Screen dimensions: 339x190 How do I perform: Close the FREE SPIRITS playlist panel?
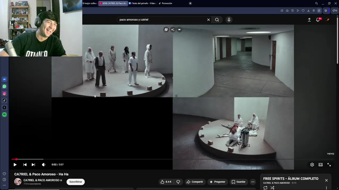326,180
